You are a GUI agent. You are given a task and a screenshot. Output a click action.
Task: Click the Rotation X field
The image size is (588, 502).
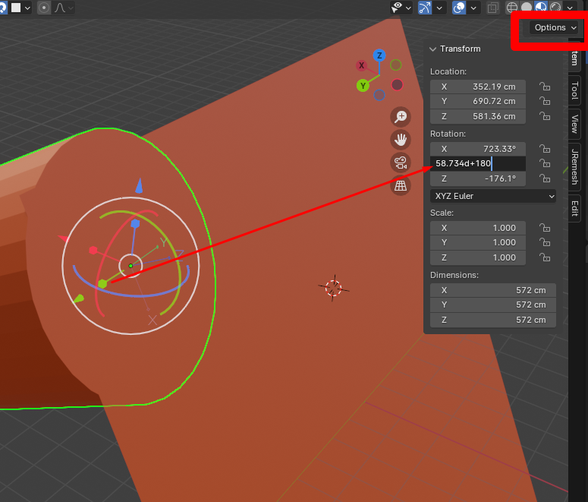click(478, 149)
